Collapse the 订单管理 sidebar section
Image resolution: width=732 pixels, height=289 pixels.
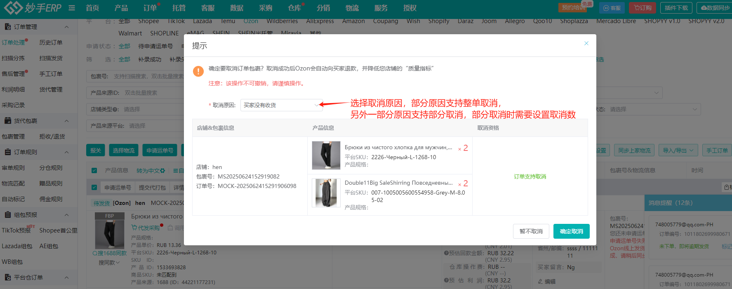coord(66,27)
